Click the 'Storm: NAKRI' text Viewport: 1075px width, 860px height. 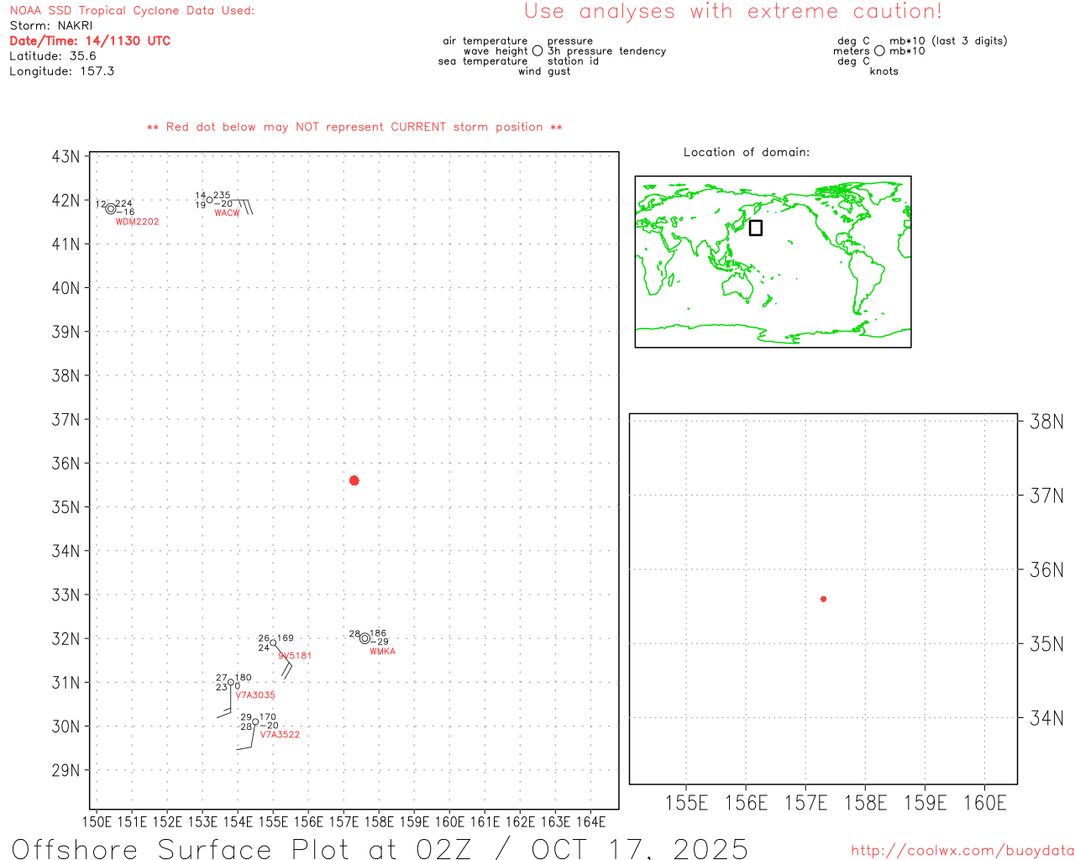pyautogui.click(x=51, y=26)
